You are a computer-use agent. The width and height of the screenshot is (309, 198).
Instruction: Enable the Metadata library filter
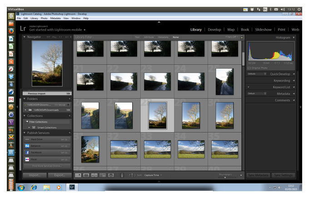(x=163, y=37)
